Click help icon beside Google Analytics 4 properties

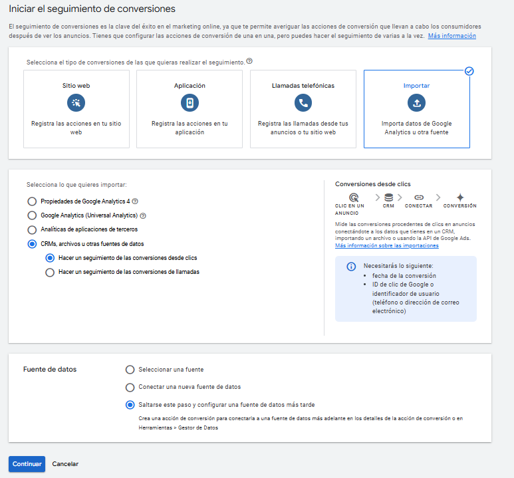click(x=135, y=201)
